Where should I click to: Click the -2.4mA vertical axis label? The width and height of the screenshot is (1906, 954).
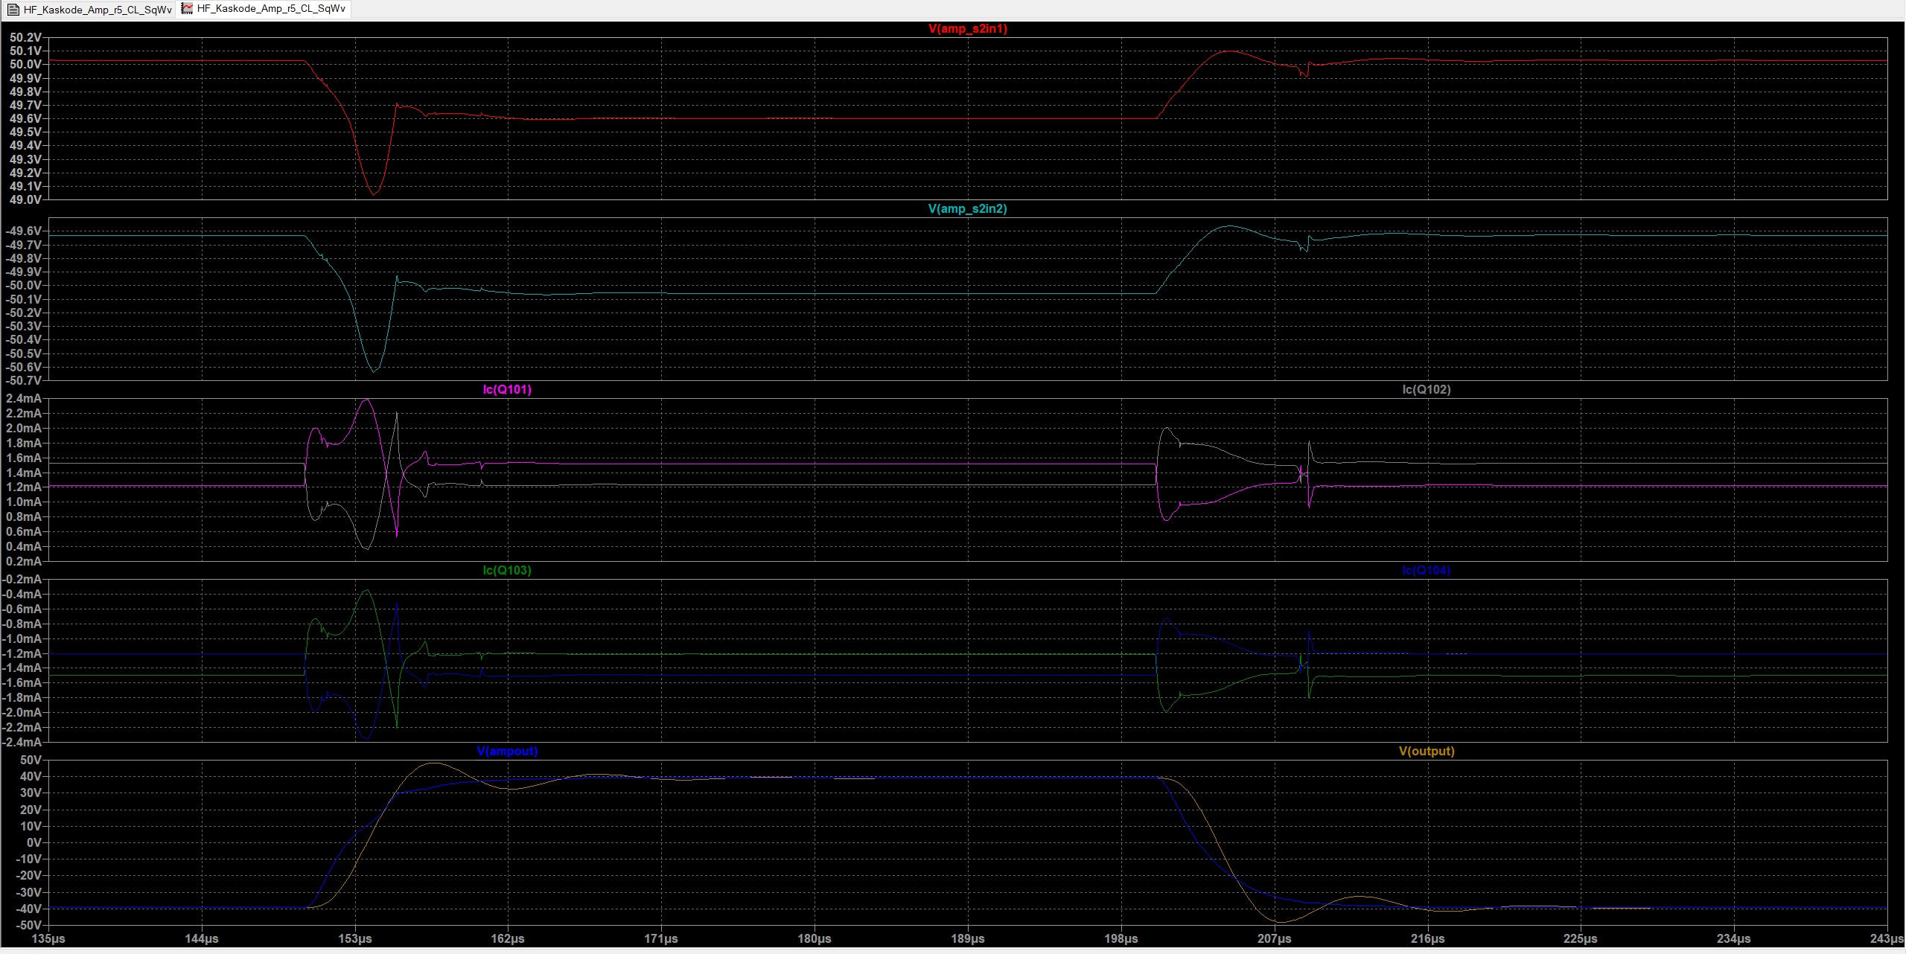pyautogui.click(x=22, y=742)
